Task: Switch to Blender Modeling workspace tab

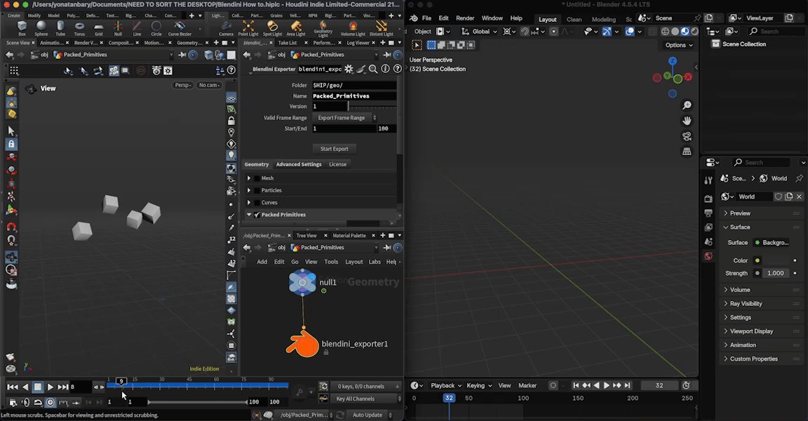Action: [603, 20]
